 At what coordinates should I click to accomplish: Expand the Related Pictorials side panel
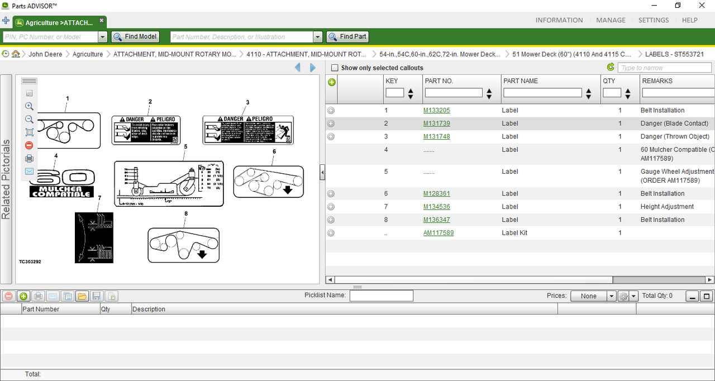coord(6,179)
